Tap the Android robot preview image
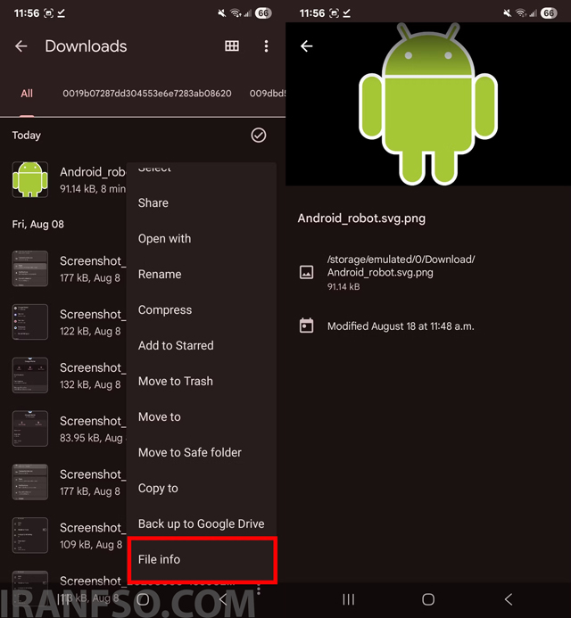The width and height of the screenshot is (571, 618). click(428, 103)
